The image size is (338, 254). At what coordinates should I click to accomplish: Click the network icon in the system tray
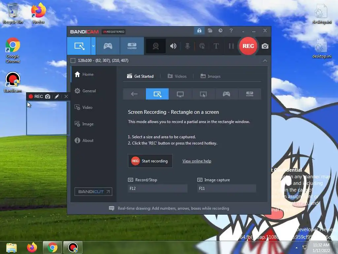click(305, 248)
